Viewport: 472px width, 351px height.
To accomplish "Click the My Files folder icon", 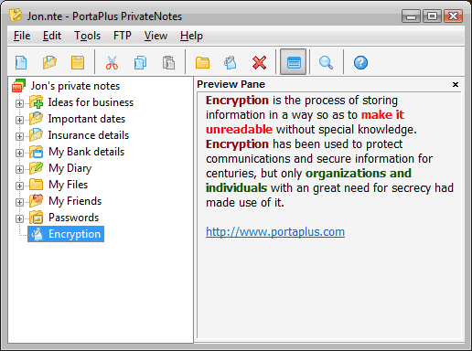I will [37, 185].
